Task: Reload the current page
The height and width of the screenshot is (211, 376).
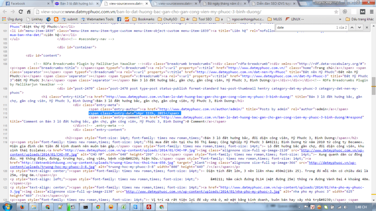Action: tap(21, 12)
